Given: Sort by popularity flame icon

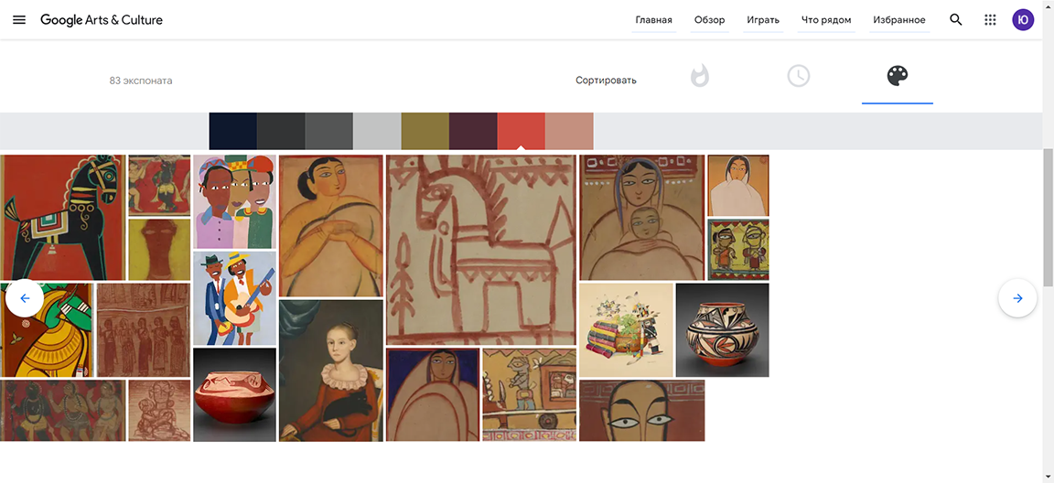Looking at the screenshot, I should 700,76.
